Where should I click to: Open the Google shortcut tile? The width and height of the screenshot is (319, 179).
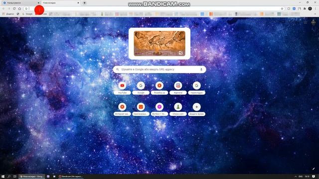click(x=141, y=89)
